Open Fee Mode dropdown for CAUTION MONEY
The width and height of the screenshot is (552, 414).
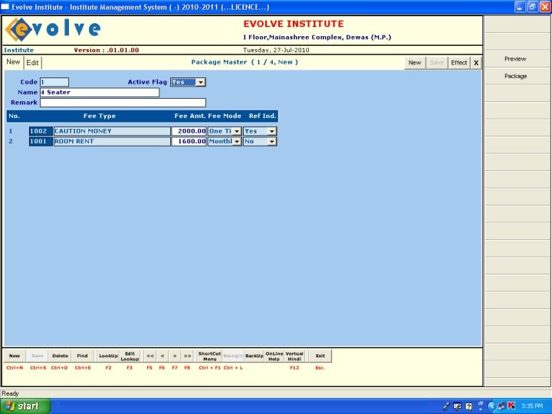pyautogui.click(x=237, y=131)
